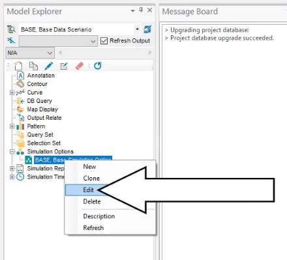
Task: Select the Contour tree label
Action: coord(37,84)
